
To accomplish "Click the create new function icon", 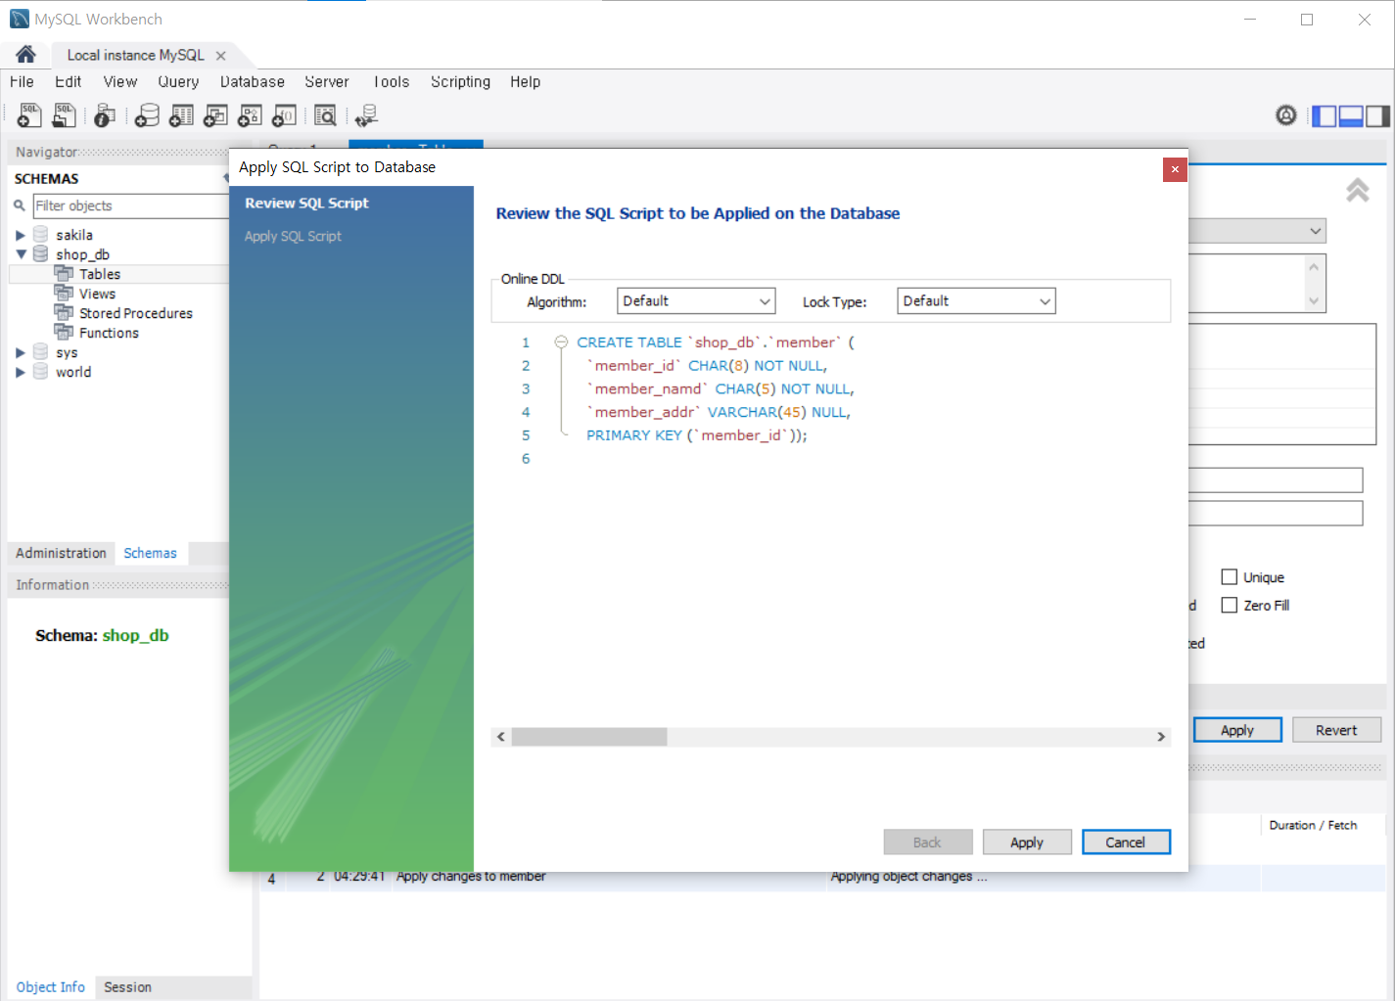I will click(x=284, y=115).
